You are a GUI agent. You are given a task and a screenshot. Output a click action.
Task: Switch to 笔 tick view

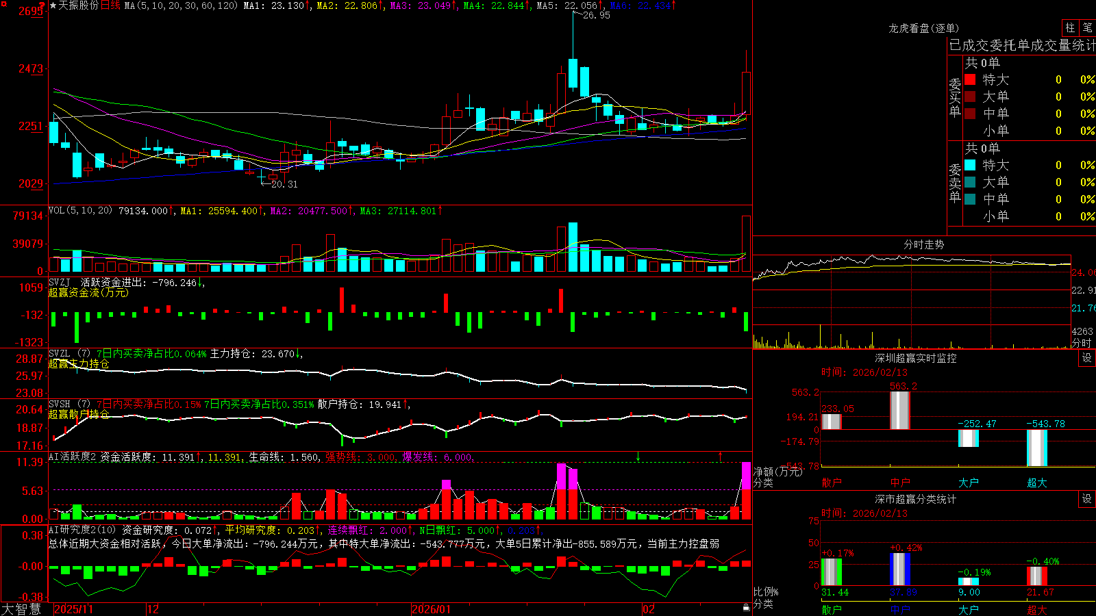point(1087,27)
